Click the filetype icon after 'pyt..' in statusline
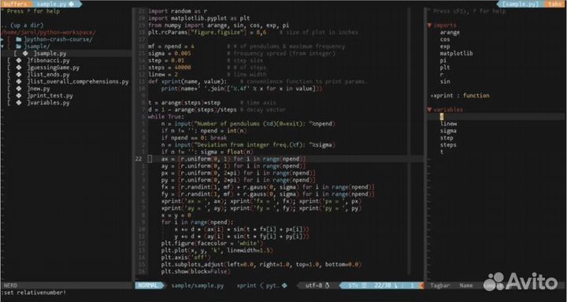This screenshot has height=302, width=567. pos(284,285)
